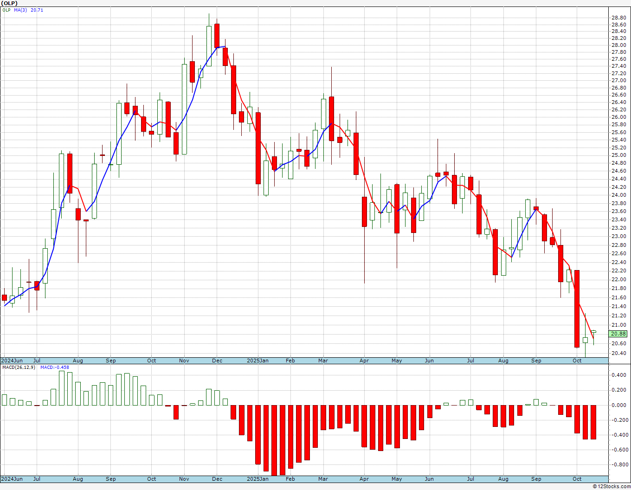The image size is (631, 490).
Task: Click the 24.40 price axis label
Action: coord(618,179)
